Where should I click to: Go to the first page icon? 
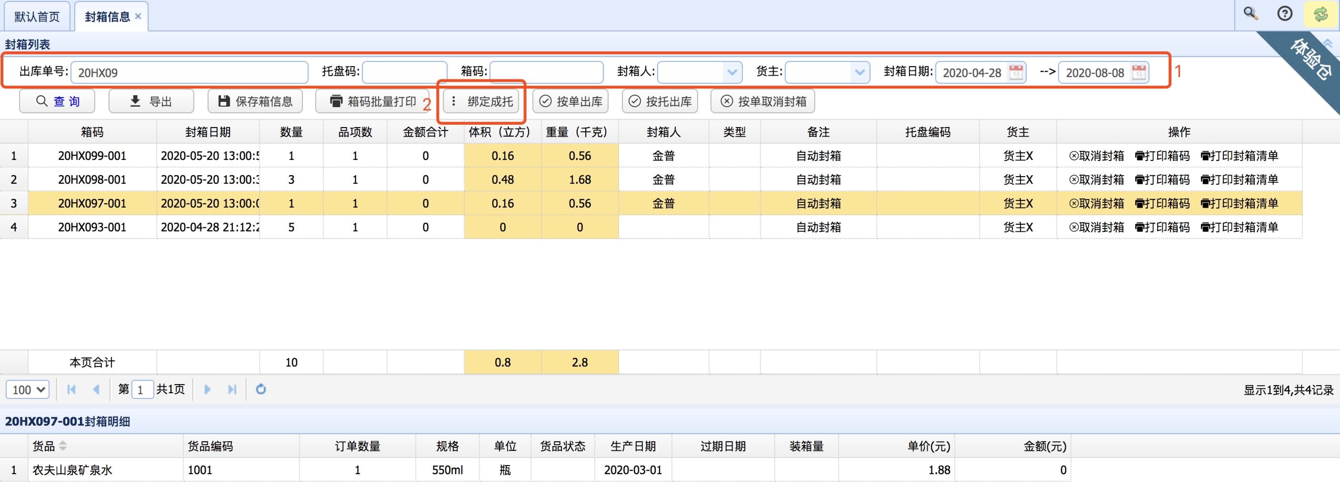point(71,389)
